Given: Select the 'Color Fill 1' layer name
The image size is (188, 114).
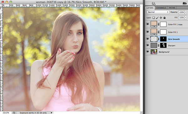Looking at the screenshot, I should point(173,32).
